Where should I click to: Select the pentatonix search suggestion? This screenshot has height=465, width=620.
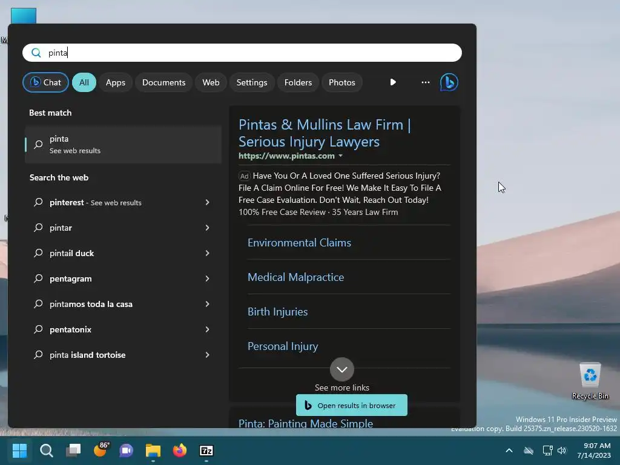123,329
